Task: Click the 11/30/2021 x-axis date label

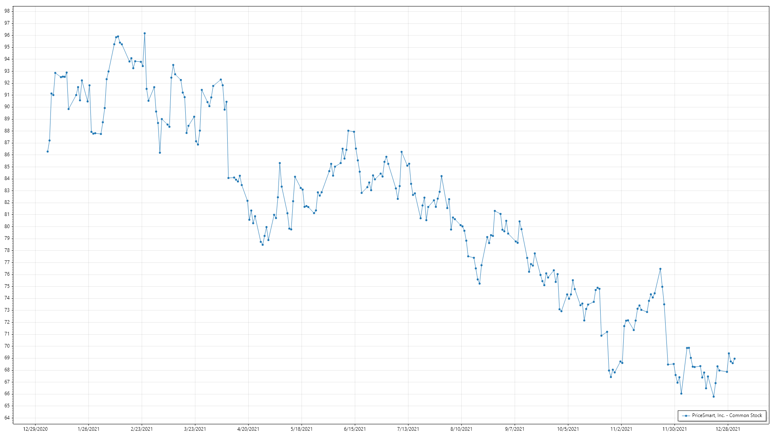Action: (674, 429)
